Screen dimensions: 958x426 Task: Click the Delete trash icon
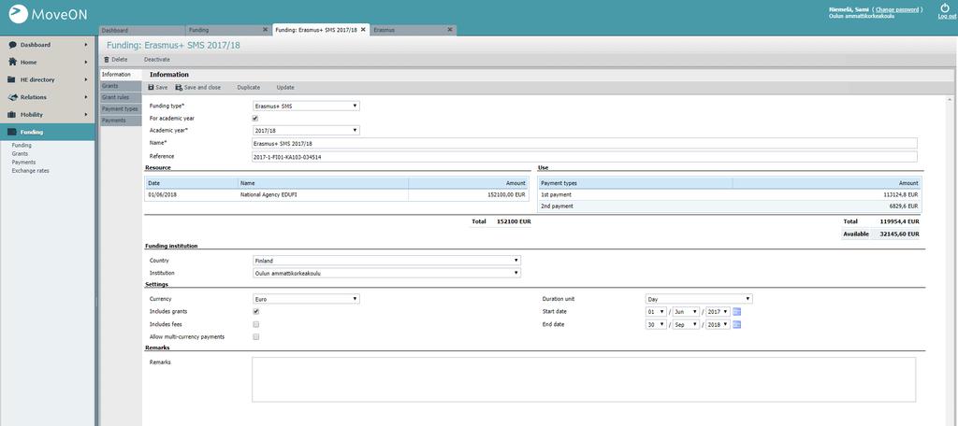pyautogui.click(x=107, y=59)
